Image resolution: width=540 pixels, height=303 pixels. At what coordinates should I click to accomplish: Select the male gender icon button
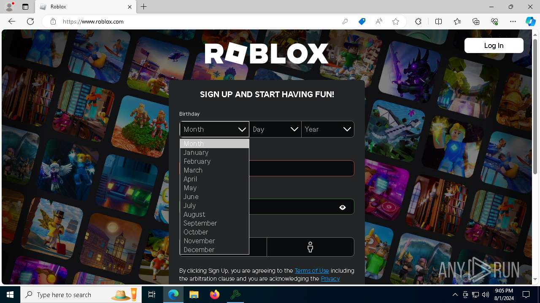[310, 247]
